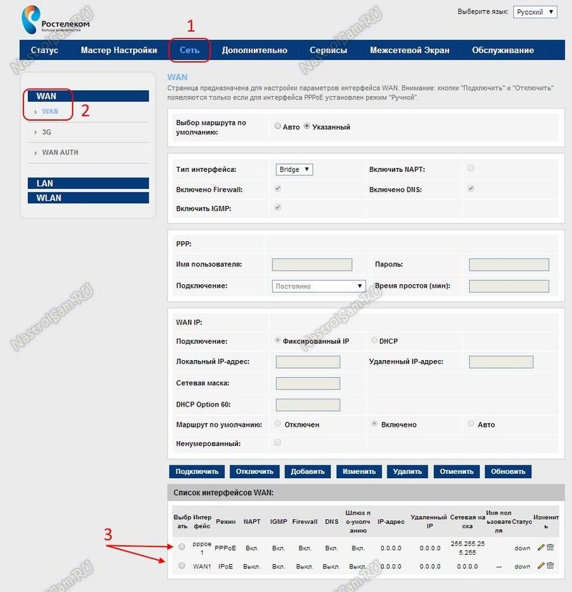Viewport: 572px width, 592px height.
Task: Toggle the Включить IGMP checkbox
Action: click(x=278, y=208)
